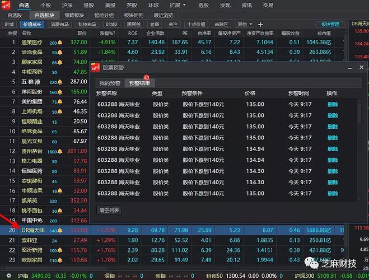The height and width of the screenshot is (280, 369).
Task: Delete first alert row priced 135.00
Action: point(333,104)
